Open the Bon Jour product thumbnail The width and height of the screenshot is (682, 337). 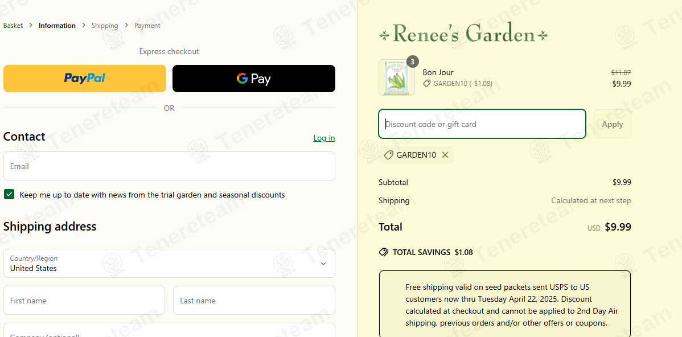(397, 77)
